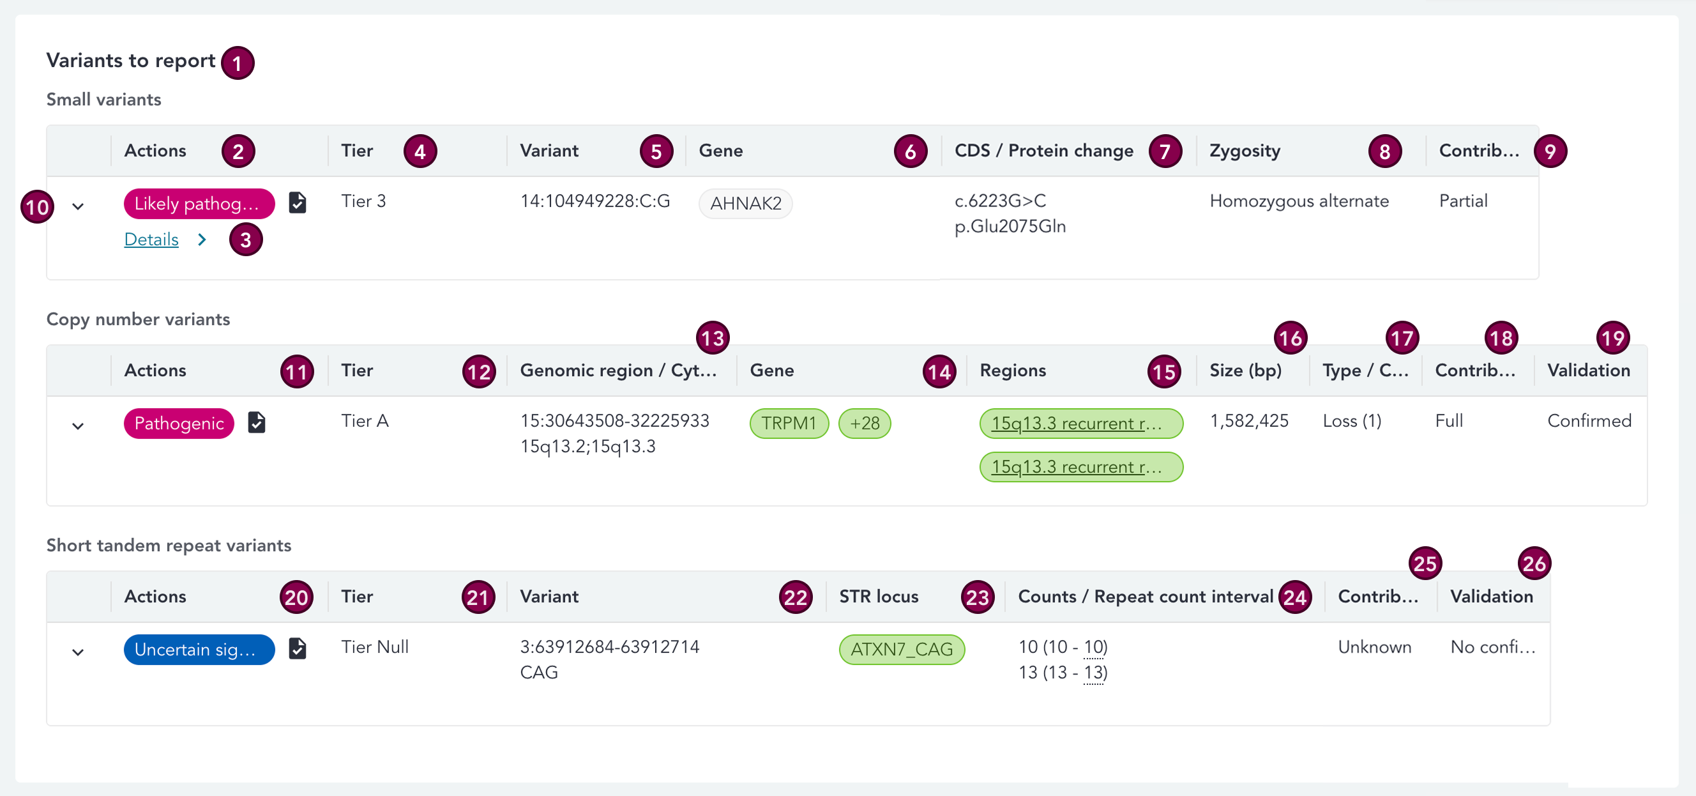Click the Size (bp) column header

pos(1245,371)
